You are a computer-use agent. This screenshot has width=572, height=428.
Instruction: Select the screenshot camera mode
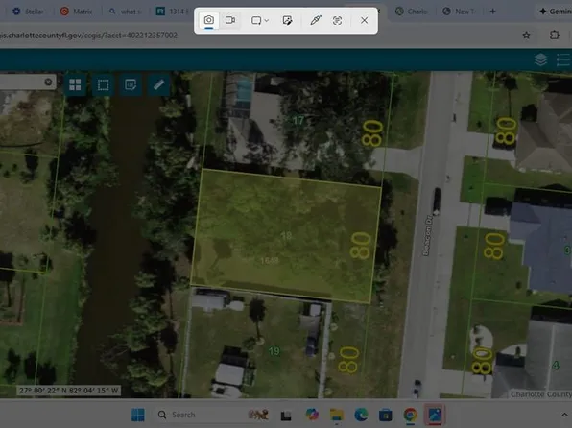(209, 20)
